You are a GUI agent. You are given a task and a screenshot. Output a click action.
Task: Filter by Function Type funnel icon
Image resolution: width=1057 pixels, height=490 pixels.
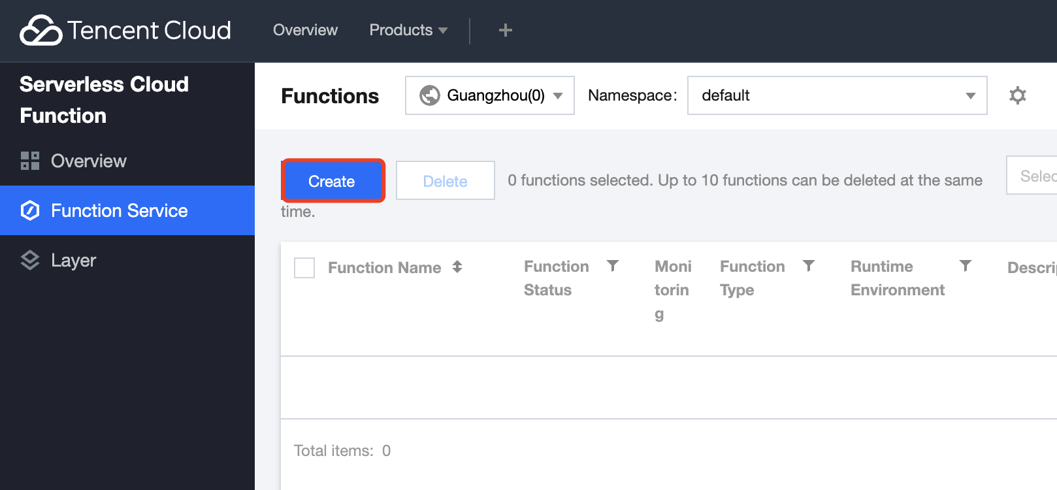coord(808,266)
